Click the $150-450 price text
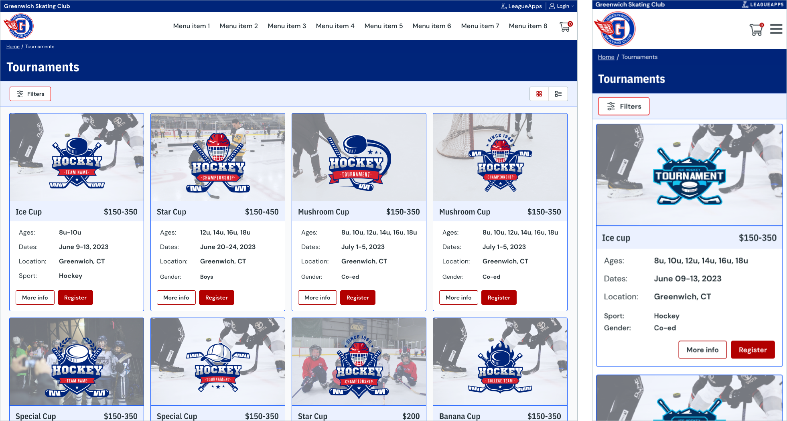The width and height of the screenshot is (787, 421). (x=262, y=212)
